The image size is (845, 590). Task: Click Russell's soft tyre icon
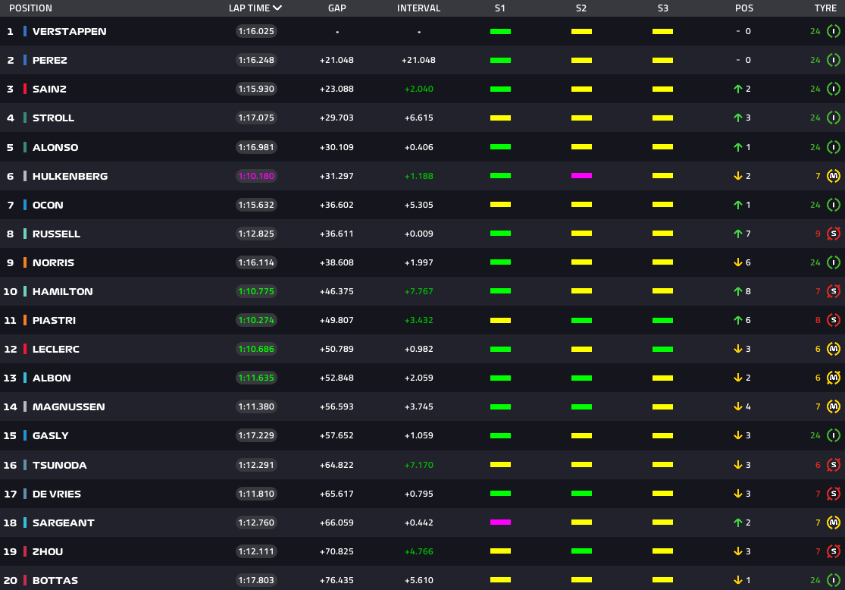click(x=834, y=234)
